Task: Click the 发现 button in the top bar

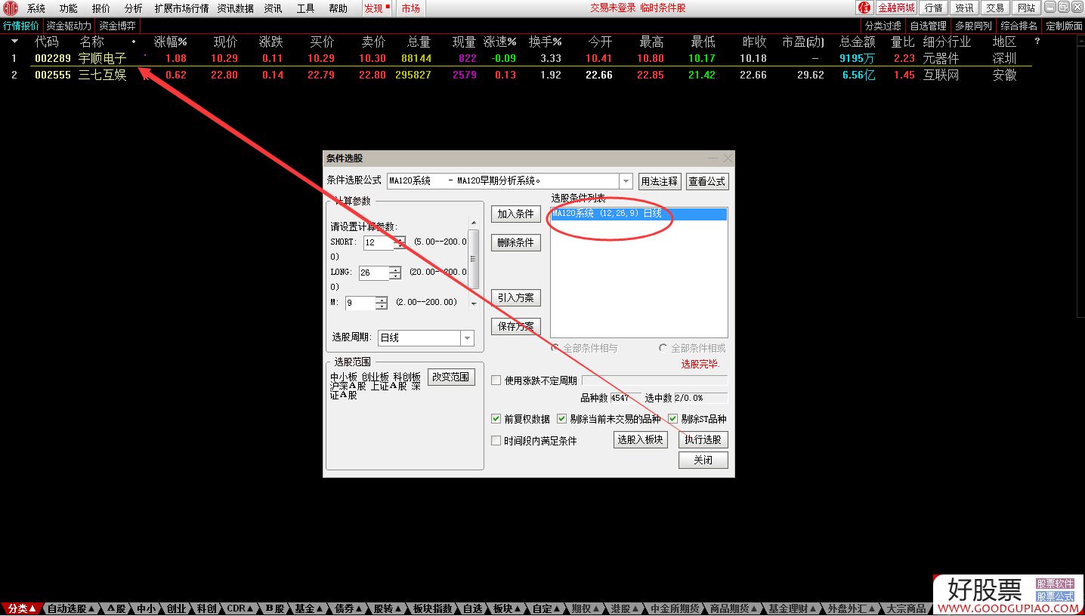Action: [376, 8]
